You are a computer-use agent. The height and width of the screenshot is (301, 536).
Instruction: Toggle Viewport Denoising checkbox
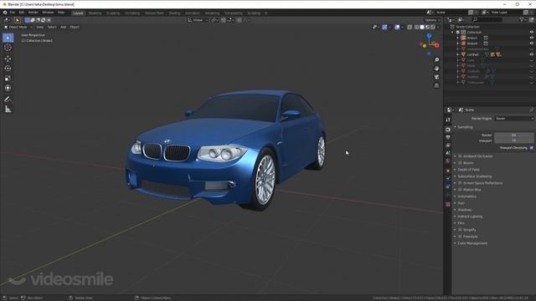(531, 148)
